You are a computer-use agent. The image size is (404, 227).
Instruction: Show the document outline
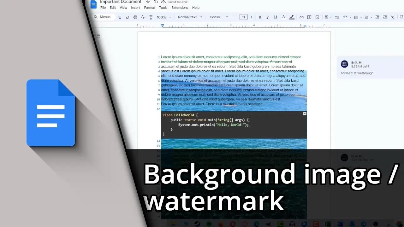[x=98, y=36]
